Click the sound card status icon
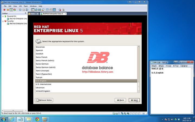Screen dimensions: 195x122 click(x=125, y=113)
